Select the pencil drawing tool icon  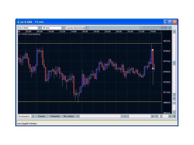142,28
